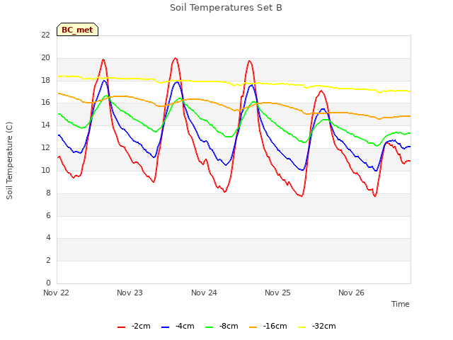Click the 0 y-axis tick label
Image resolution: width=453 pixels, height=340 pixels.
pos(48,283)
